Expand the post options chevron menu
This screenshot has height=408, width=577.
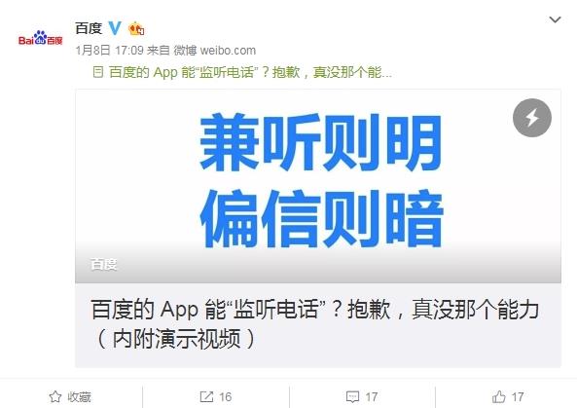(555, 19)
